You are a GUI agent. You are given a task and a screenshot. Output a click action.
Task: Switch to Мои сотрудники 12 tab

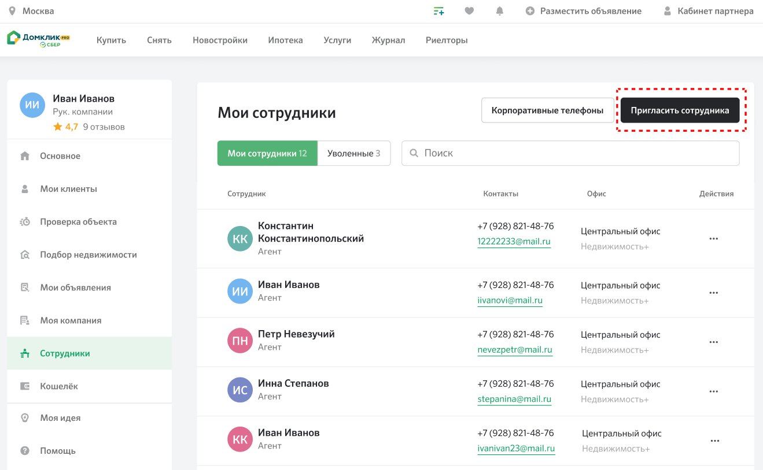point(267,153)
